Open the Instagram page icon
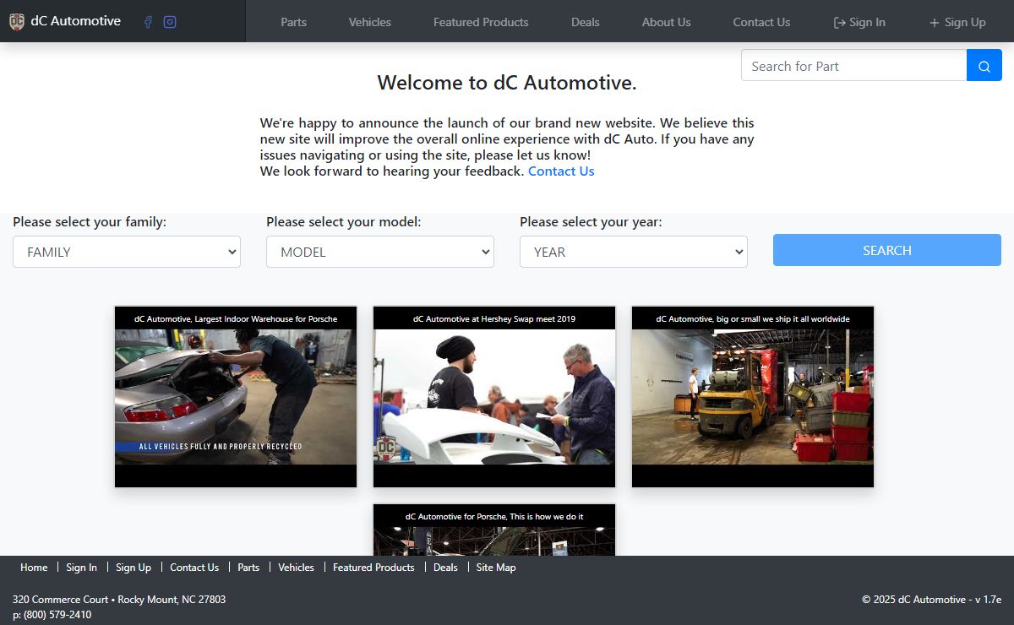 coord(170,22)
